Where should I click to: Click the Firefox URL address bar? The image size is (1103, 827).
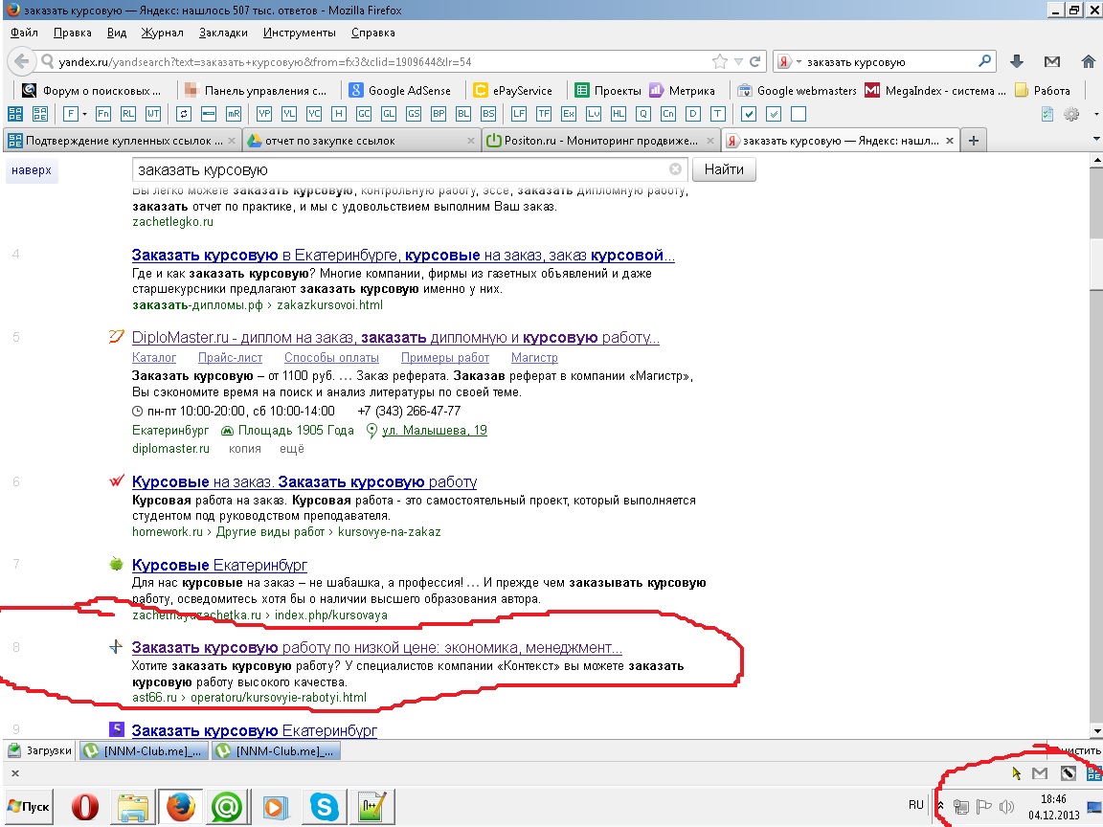tap(380, 62)
